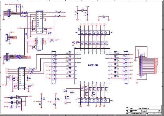Select the AK4160 chip label

point(93,65)
